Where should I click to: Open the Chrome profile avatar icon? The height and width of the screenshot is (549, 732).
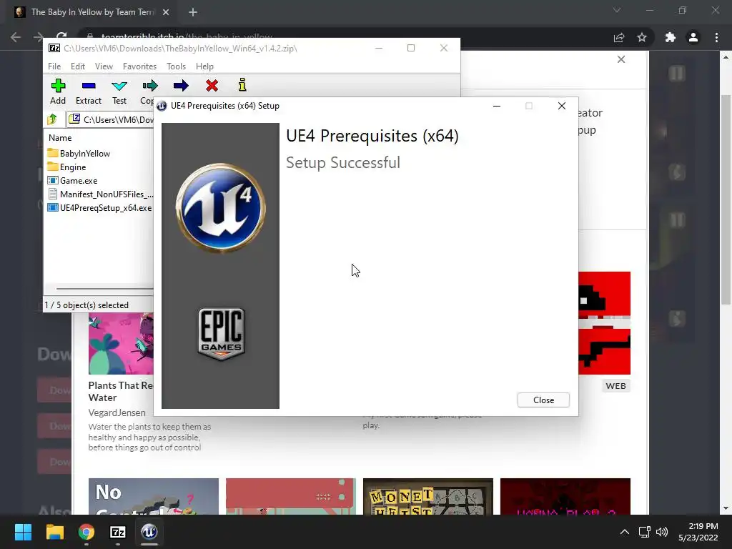[x=693, y=37]
